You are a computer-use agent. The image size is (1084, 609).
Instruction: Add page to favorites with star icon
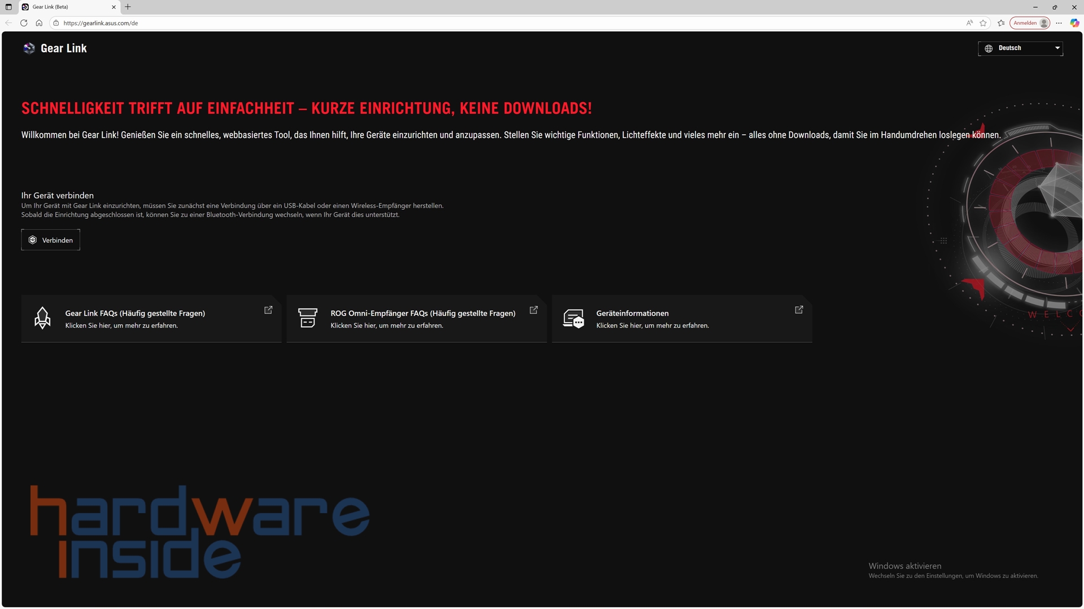click(x=984, y=23)
